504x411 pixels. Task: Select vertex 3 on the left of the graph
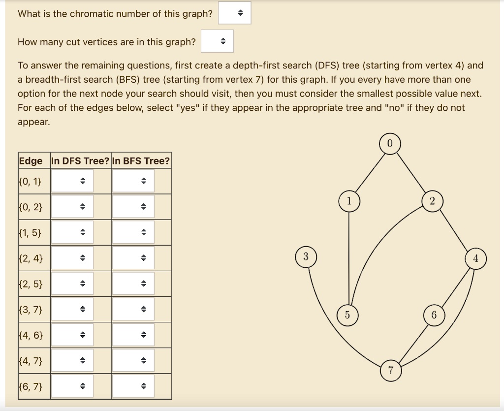306,256
